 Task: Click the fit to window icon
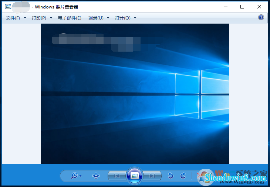coord(96,176)
